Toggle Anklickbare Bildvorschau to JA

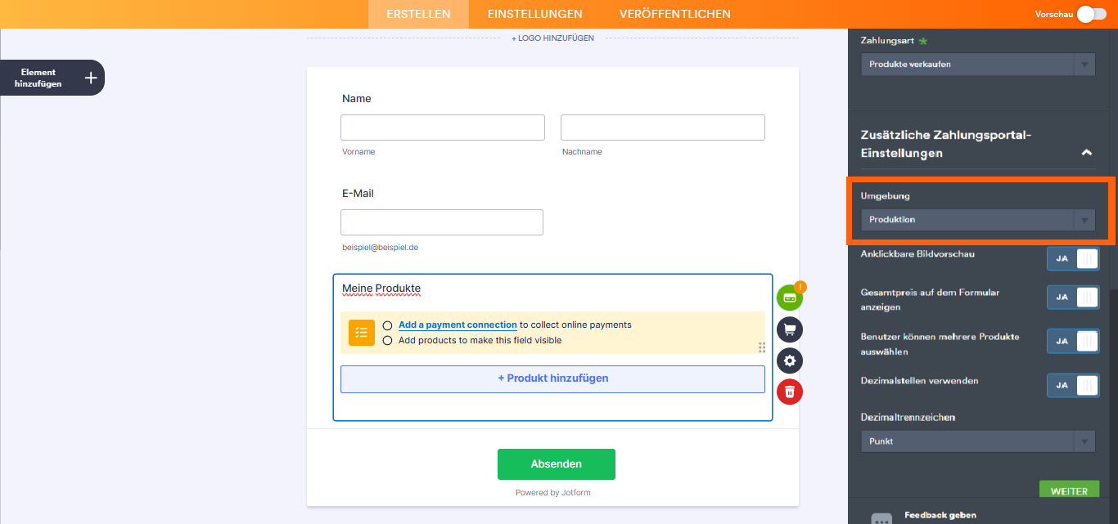(x=1073, y=258)
